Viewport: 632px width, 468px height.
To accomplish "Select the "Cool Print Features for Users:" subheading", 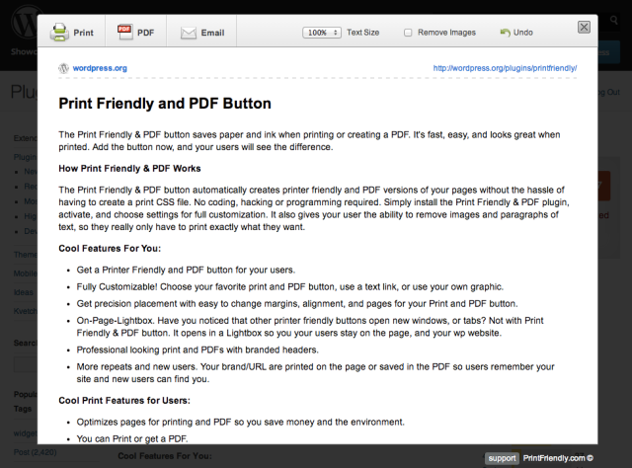I will tap(124, 400).
